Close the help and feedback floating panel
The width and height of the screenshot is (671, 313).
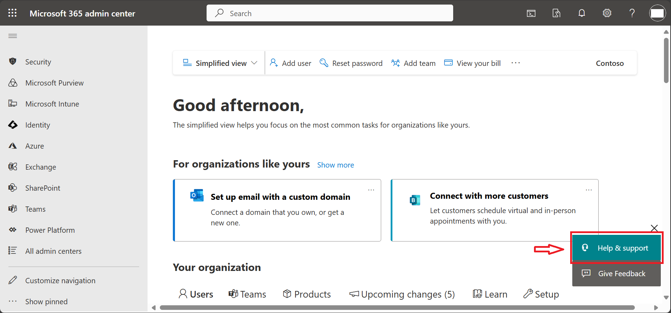654,228
